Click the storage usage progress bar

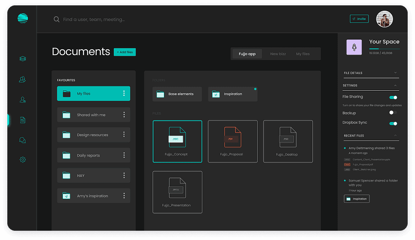click(x=384, y=49)
